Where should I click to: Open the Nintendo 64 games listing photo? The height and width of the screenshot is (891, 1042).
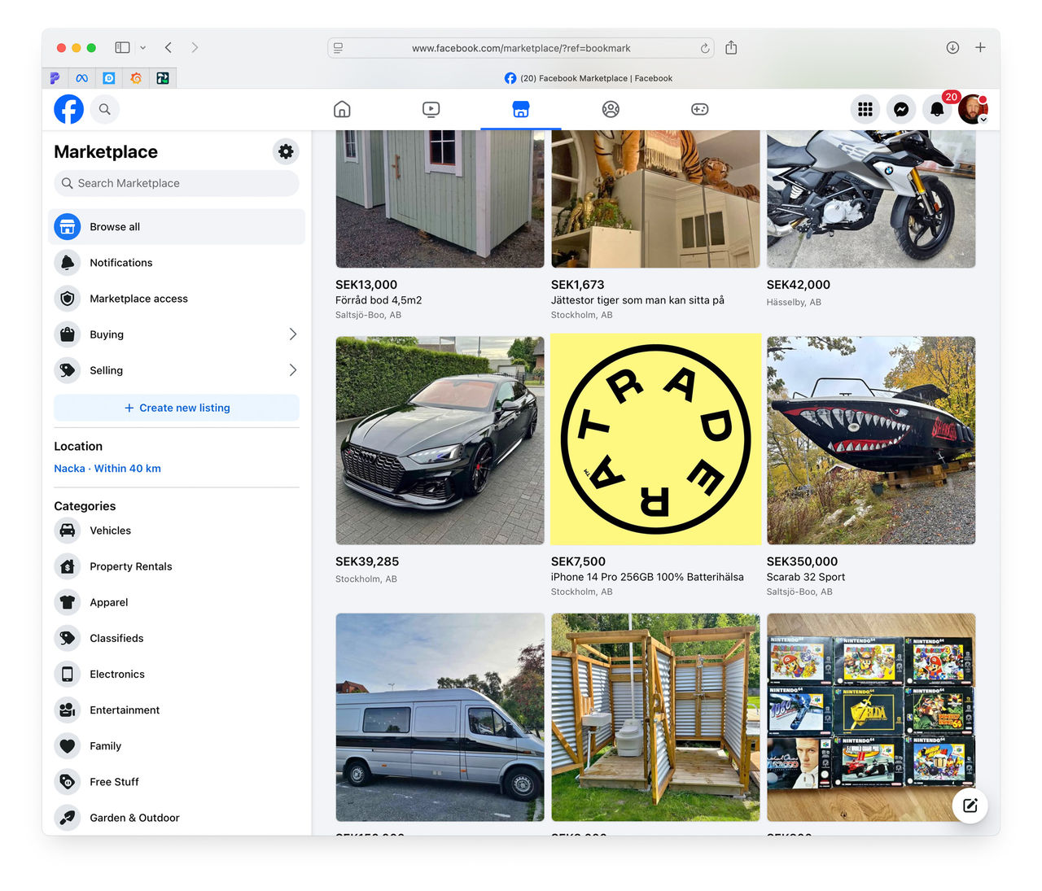pyautogui.click(x=871, y=717)
